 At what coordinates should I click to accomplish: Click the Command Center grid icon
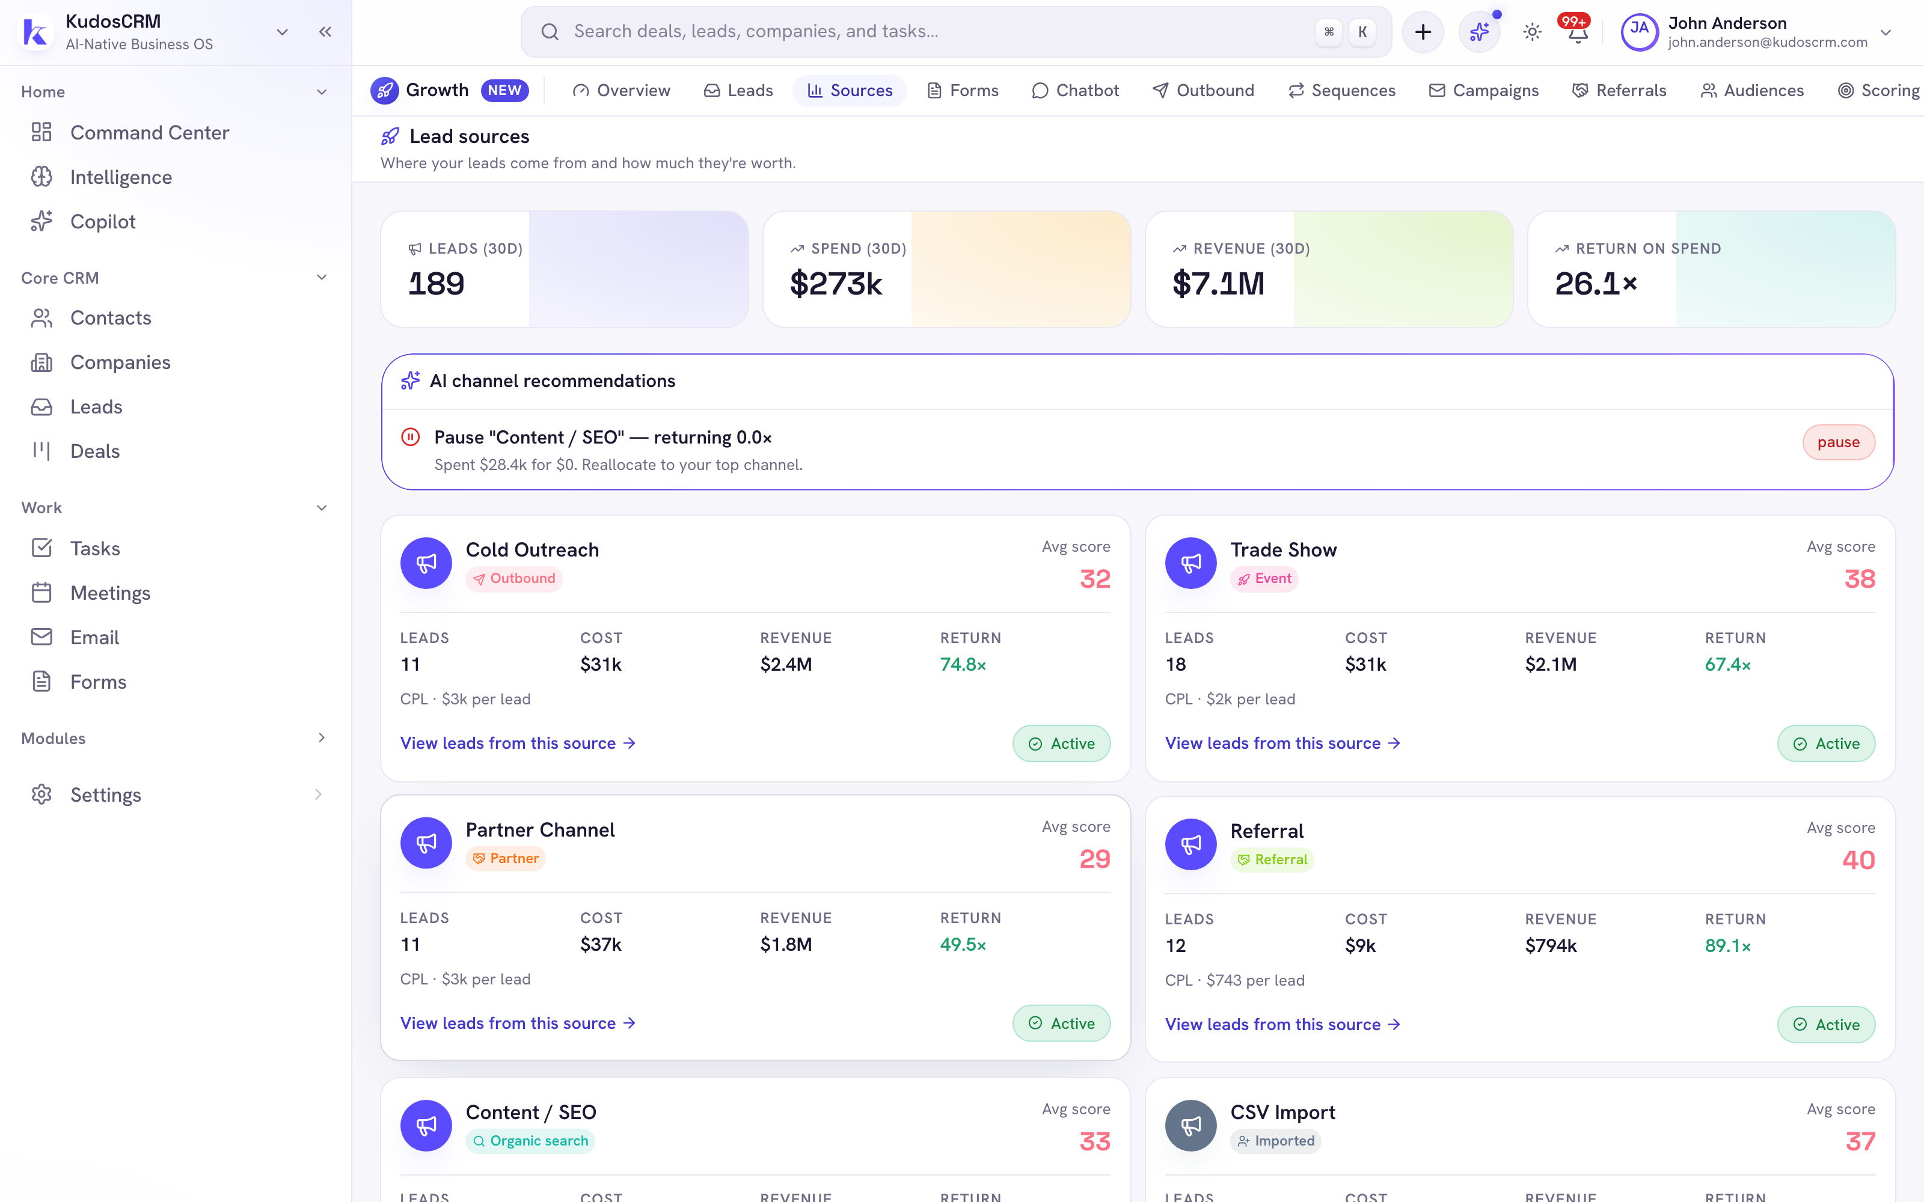click(x=41, y=132)
